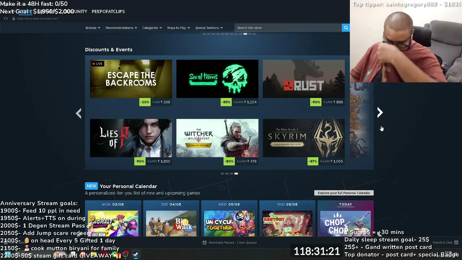Open Big Walk on TUE 04/08

point(171,223)
